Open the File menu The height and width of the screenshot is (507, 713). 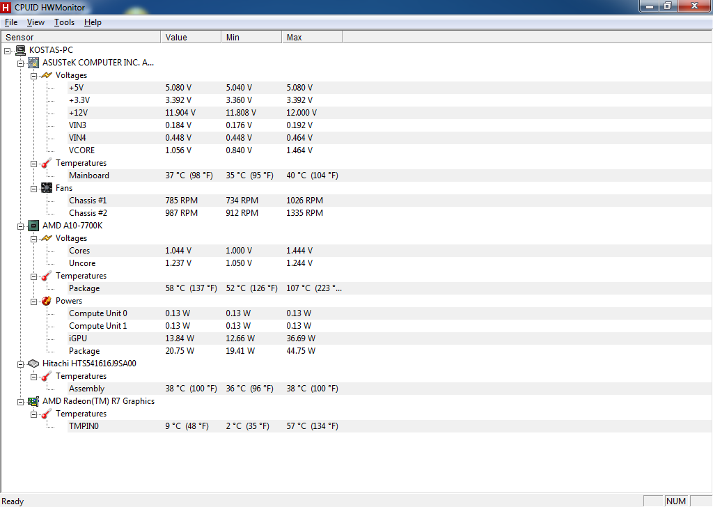[11, 22]
